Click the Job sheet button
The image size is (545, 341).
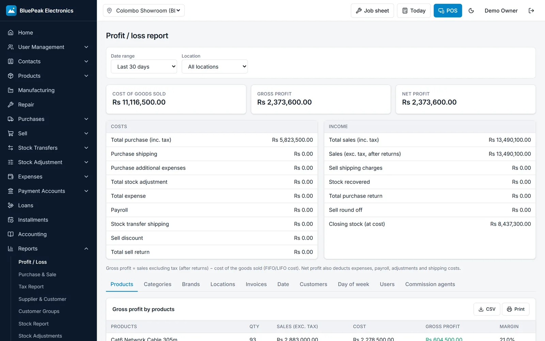tap(372, 11)
